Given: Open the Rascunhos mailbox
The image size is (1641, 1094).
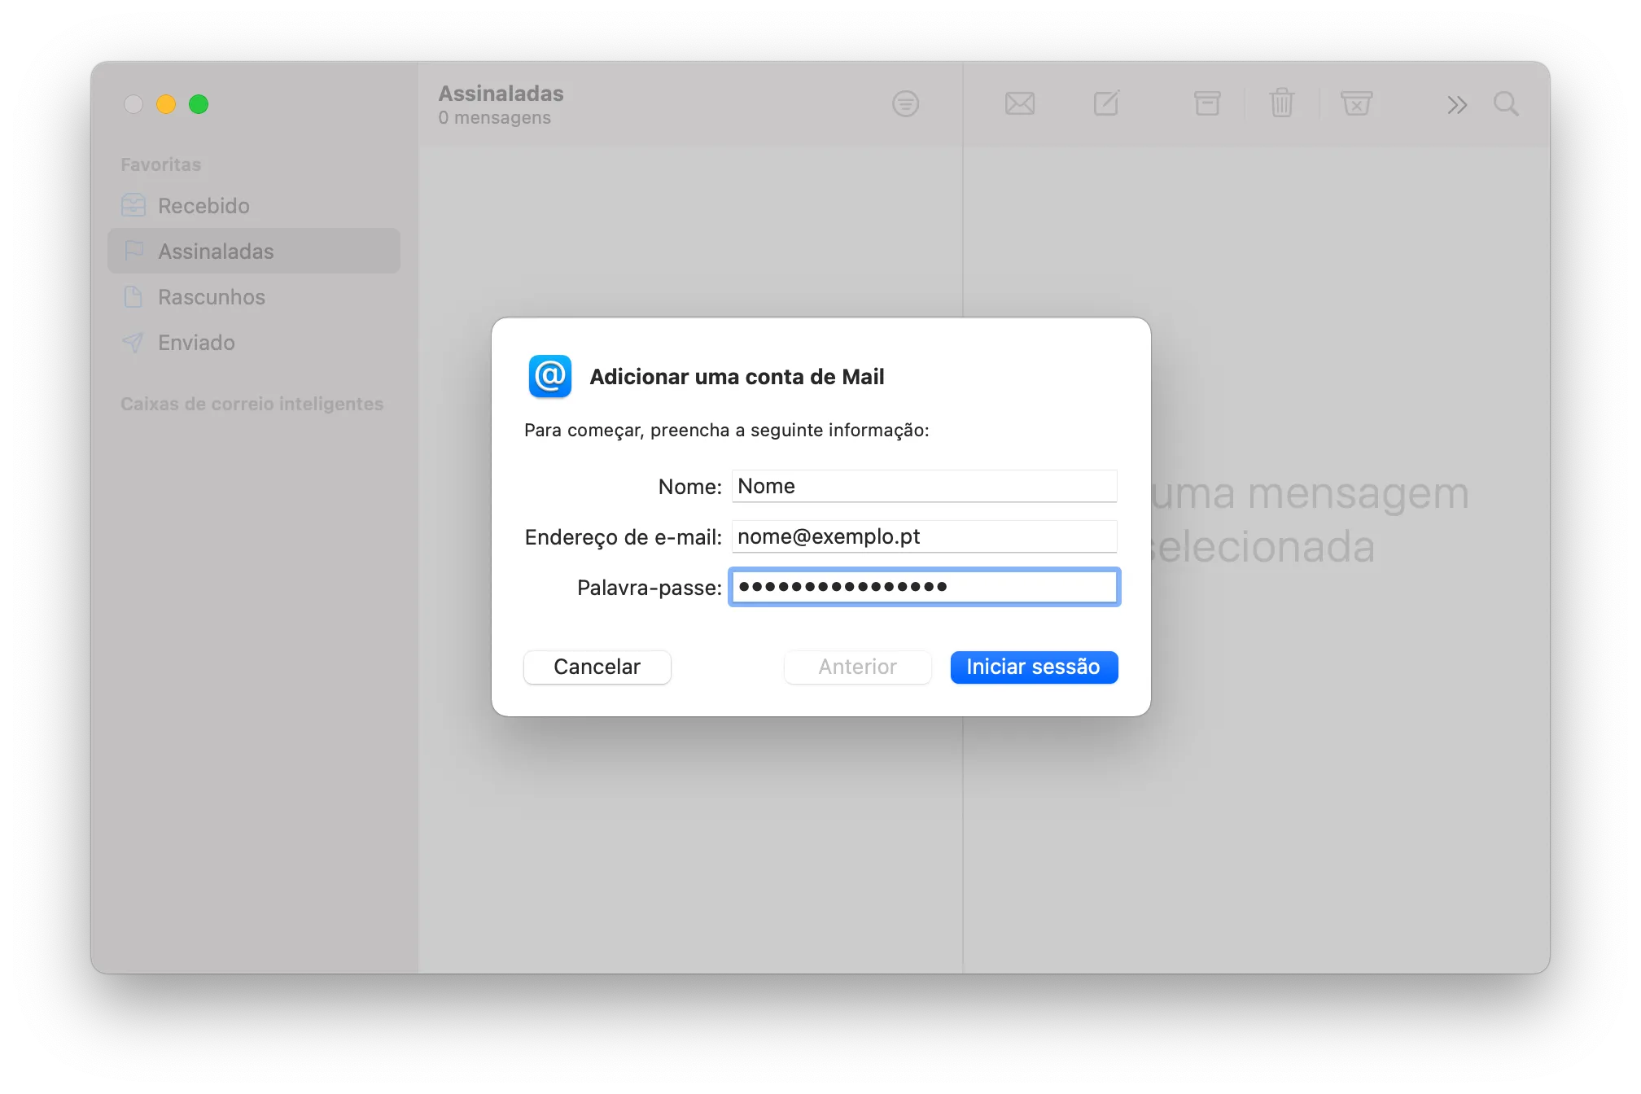Looking at the screenshot, I should [254, 297].
